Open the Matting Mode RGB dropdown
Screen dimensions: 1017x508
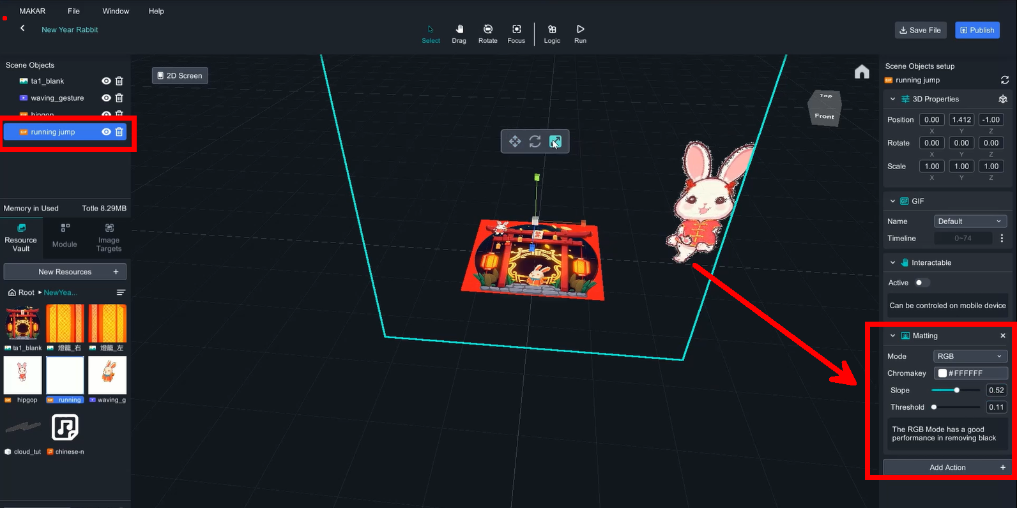point(970,356)
